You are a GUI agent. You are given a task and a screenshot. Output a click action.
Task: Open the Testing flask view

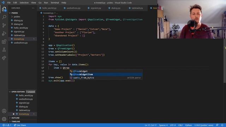[x=4, y=50]
